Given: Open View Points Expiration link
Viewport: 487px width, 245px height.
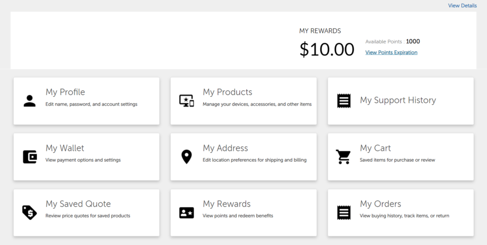Looking at the screenshot, I should click(x=391, y=52).
